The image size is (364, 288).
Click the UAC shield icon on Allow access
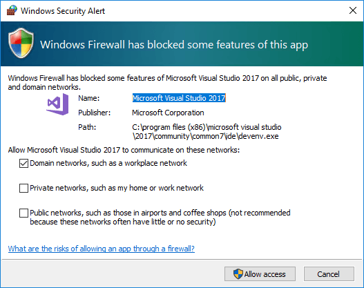point(238,274)
